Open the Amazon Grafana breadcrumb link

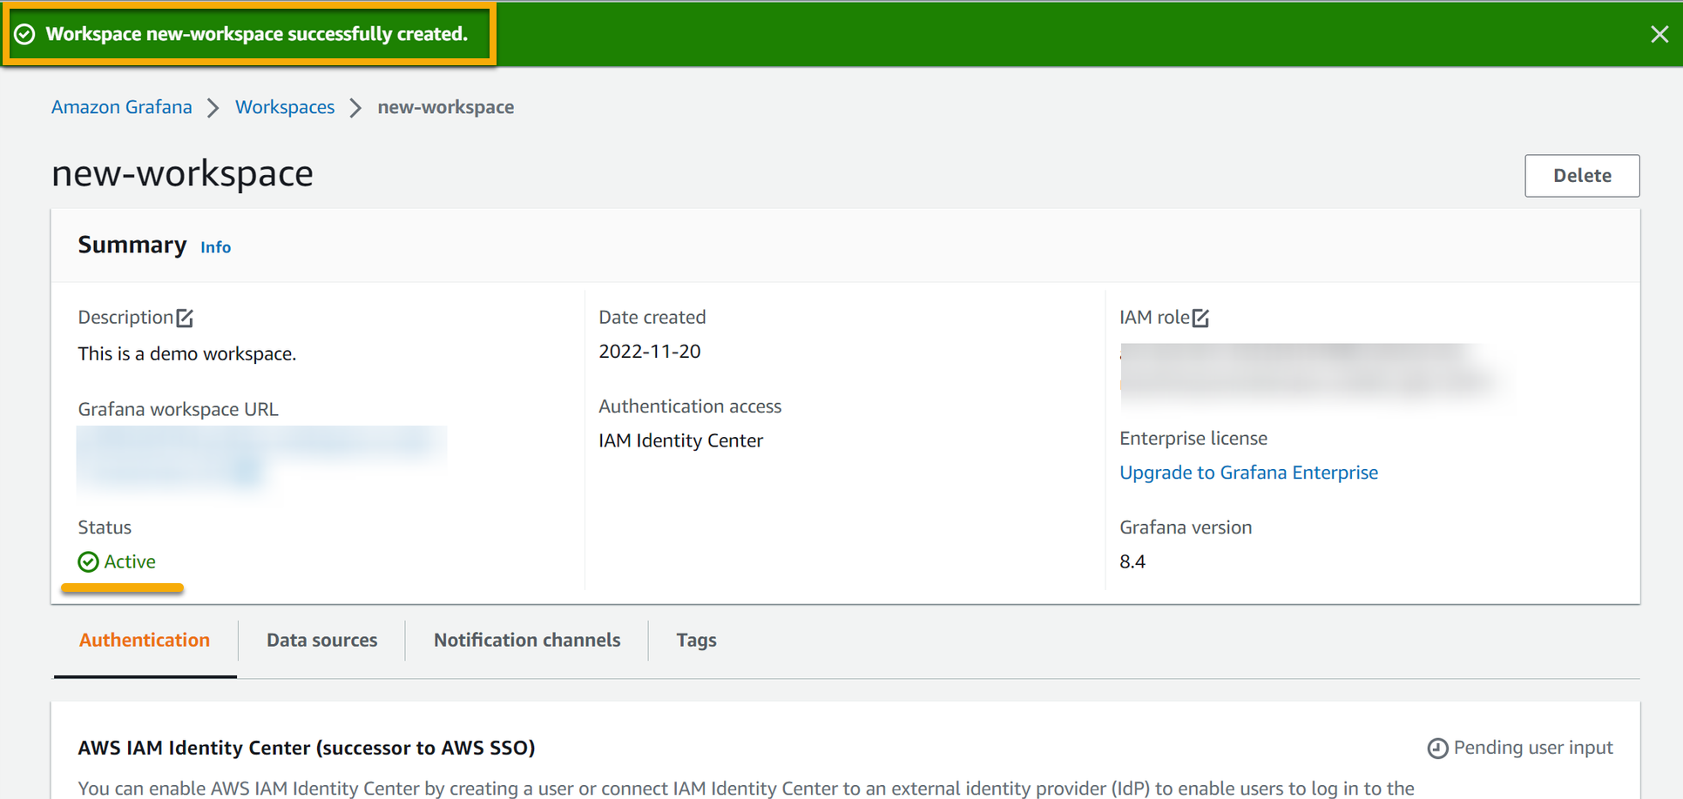coord(122,107)
